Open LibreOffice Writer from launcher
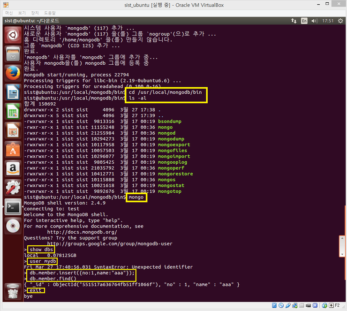347x311 pixels. pyautogui.click(x=12, y=92)
